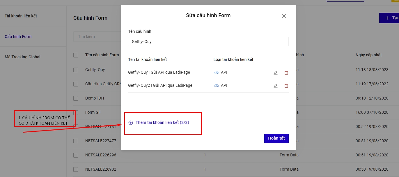Click API cloud icon for Getfly- Quý2
Screen dimensions: 399x177
217,86
